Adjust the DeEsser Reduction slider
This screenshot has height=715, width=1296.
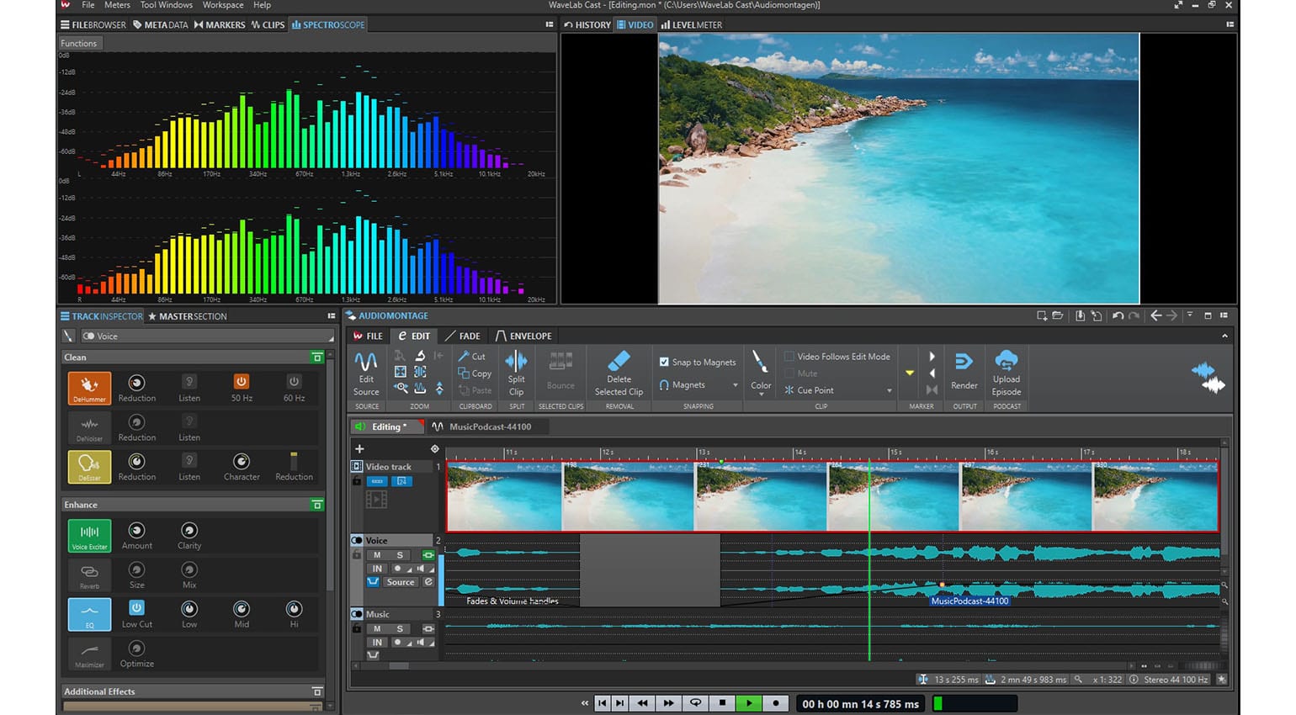click(x=294, y=461)
